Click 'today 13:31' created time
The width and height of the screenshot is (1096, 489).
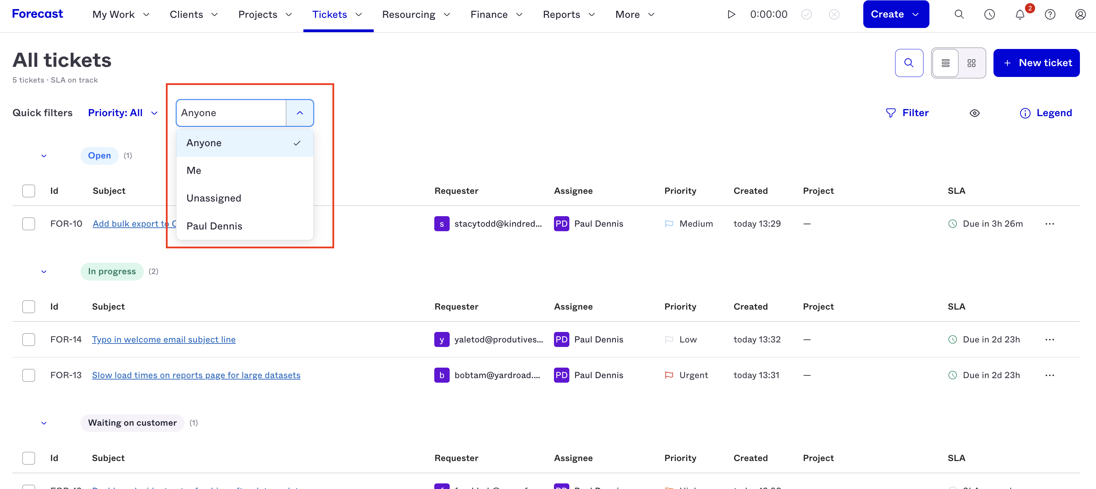[756, 375]
